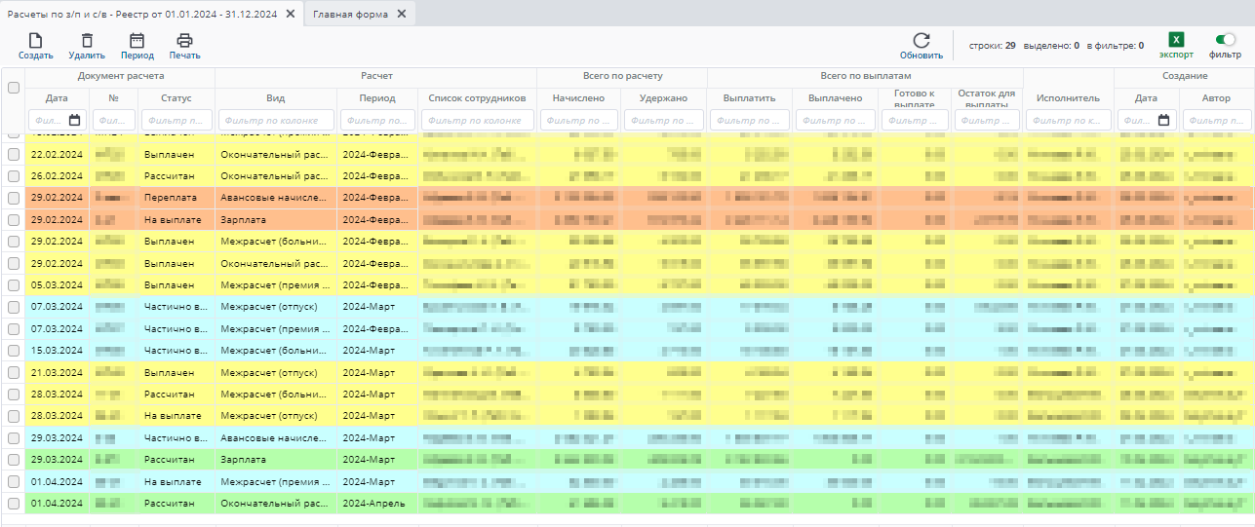Click the Период column filter field
This screenshot has height=527, width=1255.
[x=376, y=120]
